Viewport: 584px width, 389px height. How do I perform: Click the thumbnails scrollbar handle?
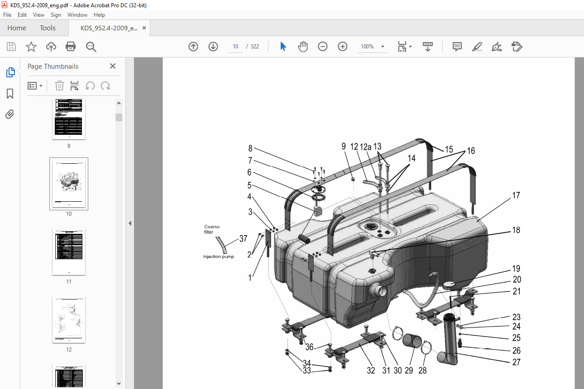(119, 117)
